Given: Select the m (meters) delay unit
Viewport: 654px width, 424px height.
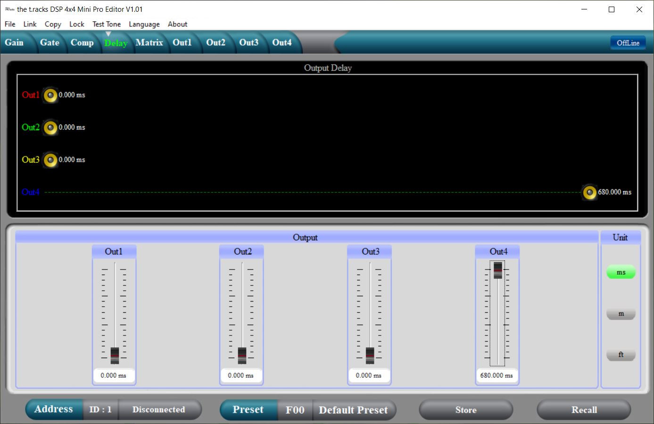Looking at the screenshot, I should pyautogui.click(x=621, y=314).
